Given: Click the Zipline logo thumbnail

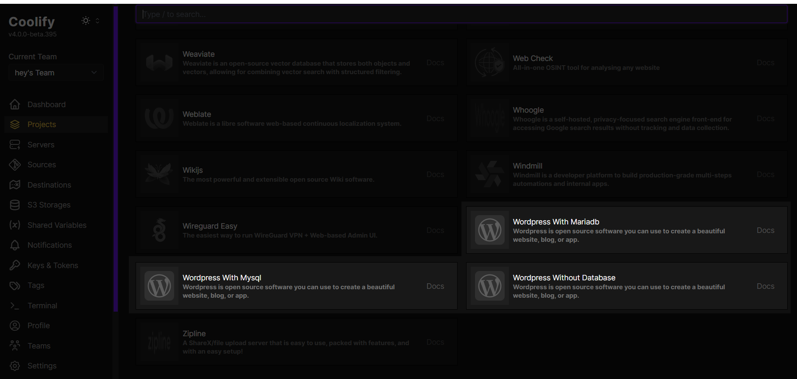Looking at the screenshot, I should point(159,342).
